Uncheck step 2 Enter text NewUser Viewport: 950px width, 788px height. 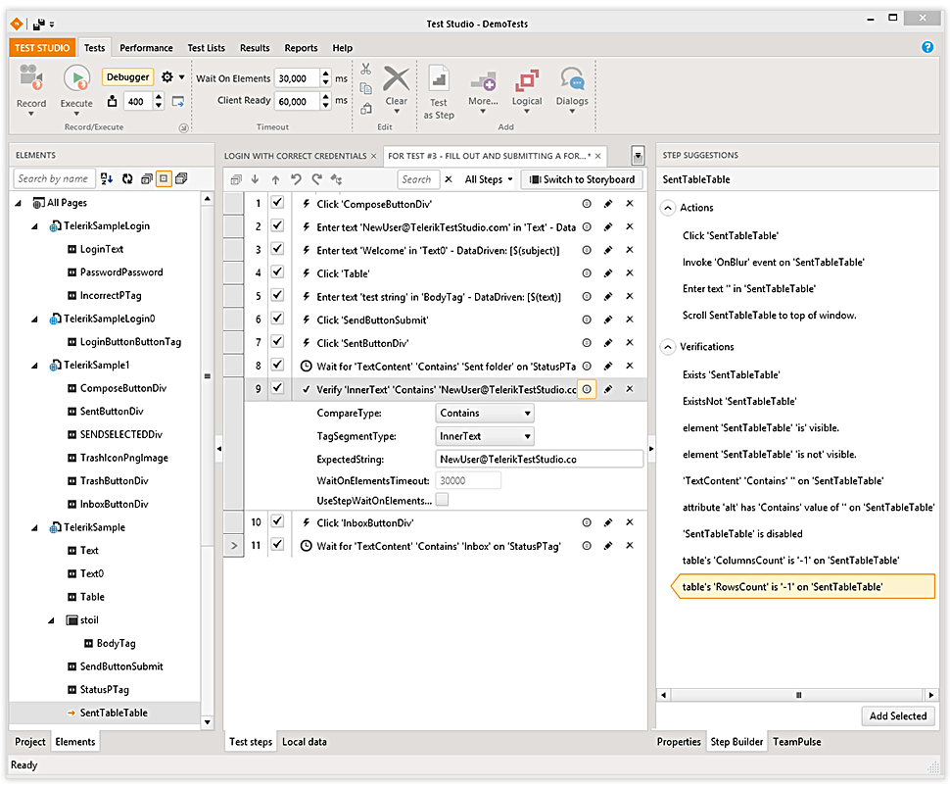click(x=277, y=225)
